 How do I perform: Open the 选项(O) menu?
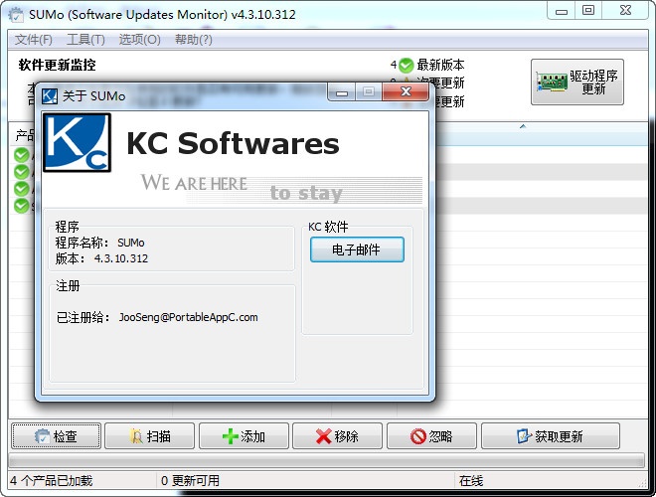(139, 40)
